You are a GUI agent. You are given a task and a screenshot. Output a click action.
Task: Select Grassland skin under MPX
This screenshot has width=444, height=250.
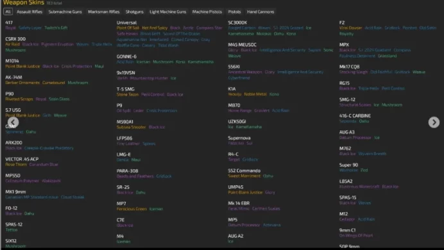tap(387, 56)
